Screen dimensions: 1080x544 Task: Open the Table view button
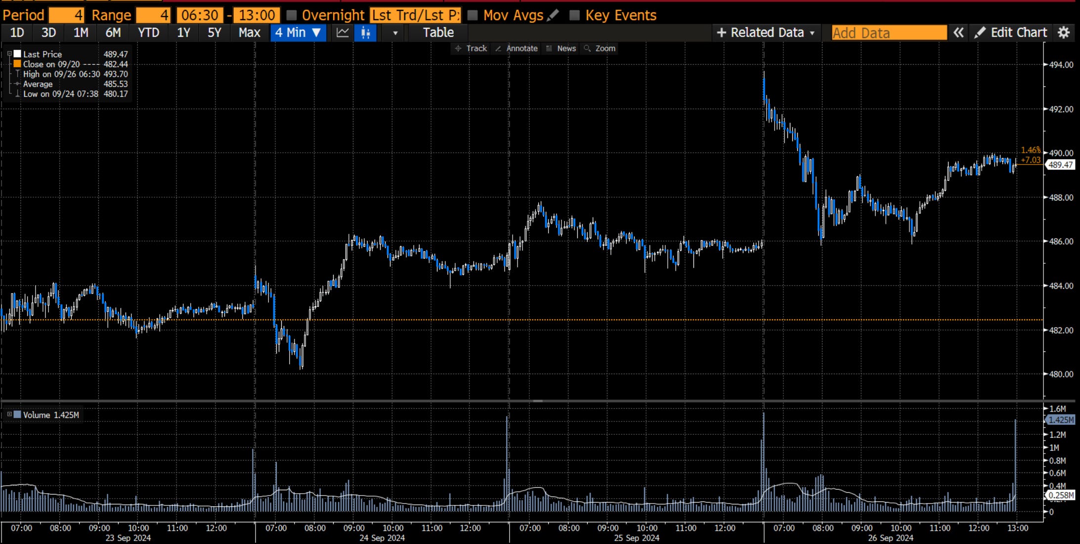[x=438, y=33]
